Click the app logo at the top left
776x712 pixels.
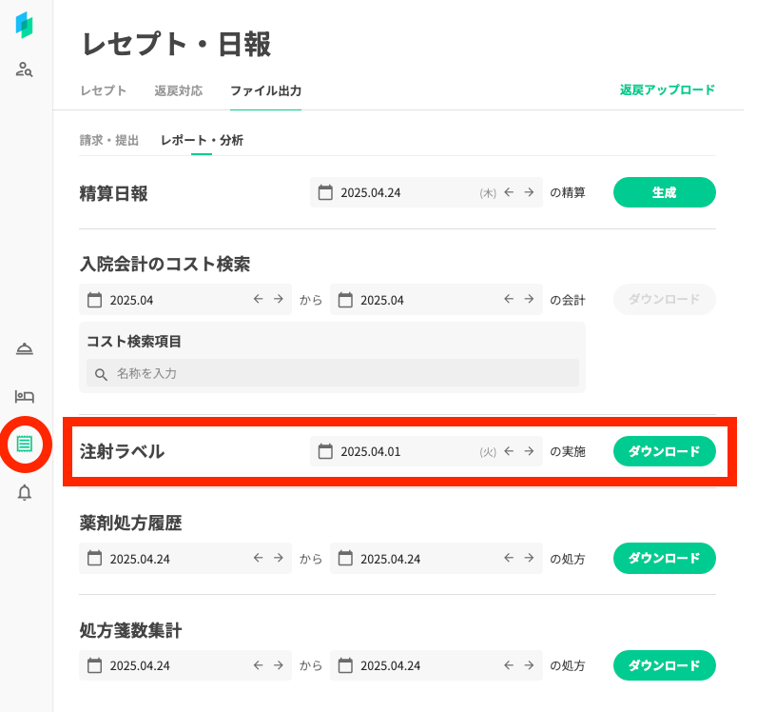pos(25,25)
